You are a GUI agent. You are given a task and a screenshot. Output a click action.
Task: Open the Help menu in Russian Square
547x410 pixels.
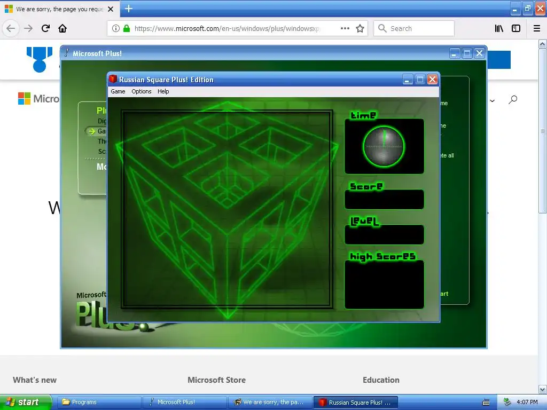pos(163,91)
